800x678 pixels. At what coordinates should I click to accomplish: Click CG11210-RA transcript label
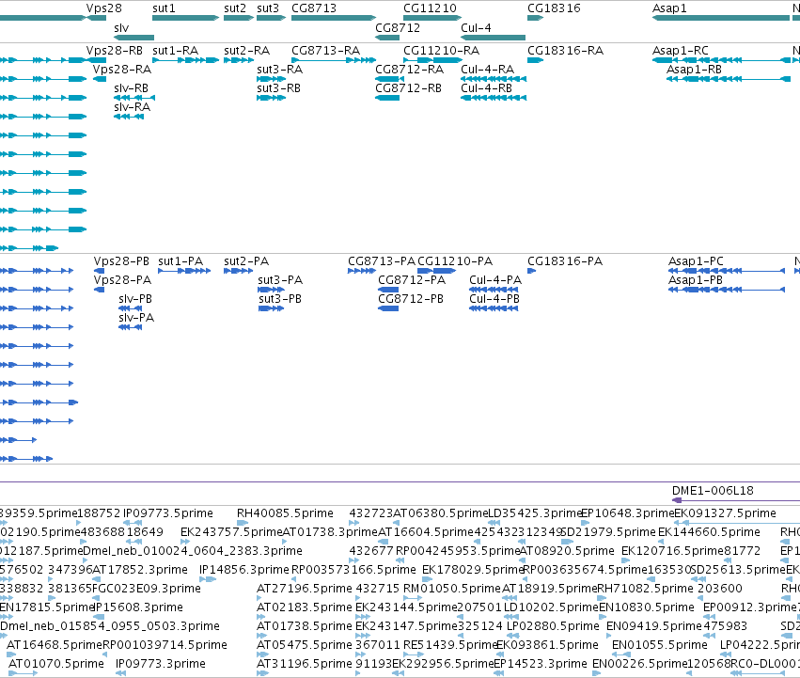point(441,51)
